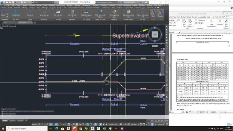Toggle polar tracking in status bar
The width and height of the screenshot is (233, 131).
tap(56, 124)
